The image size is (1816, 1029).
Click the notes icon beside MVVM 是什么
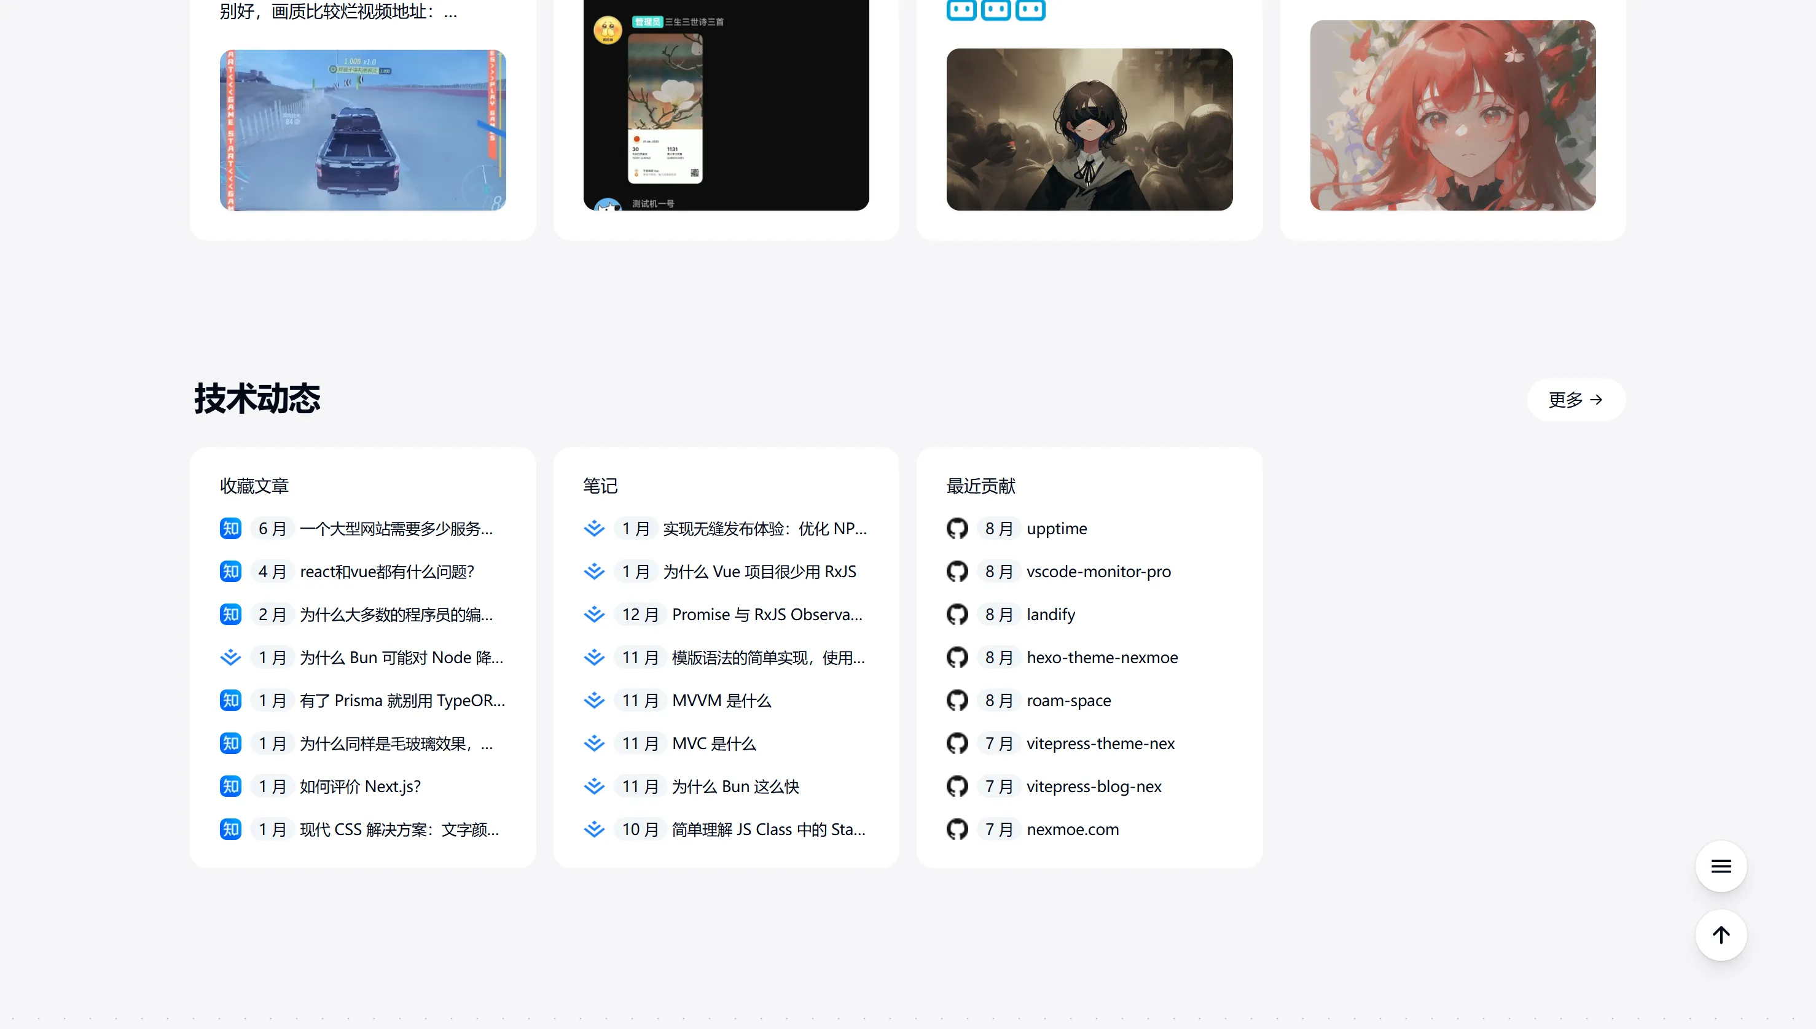(594, 700)
